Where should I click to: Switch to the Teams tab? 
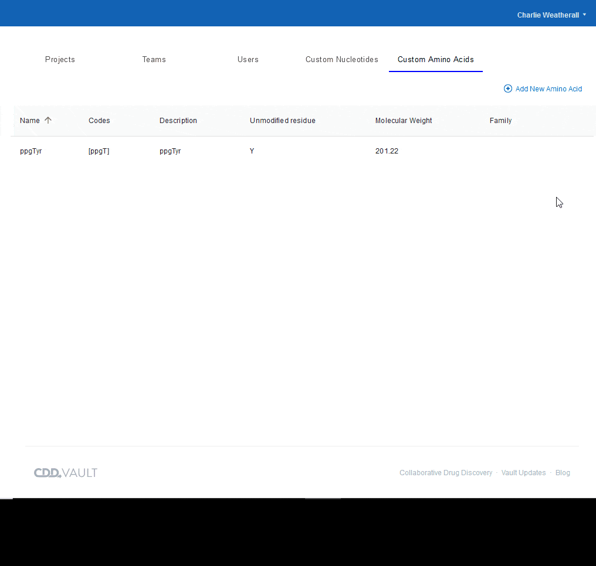point(154,60)
